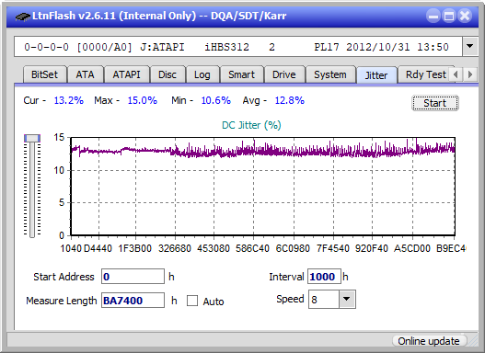Screen dimensions: 485x353
Task: Select the Jitter tab
Action: coord(376,75)
